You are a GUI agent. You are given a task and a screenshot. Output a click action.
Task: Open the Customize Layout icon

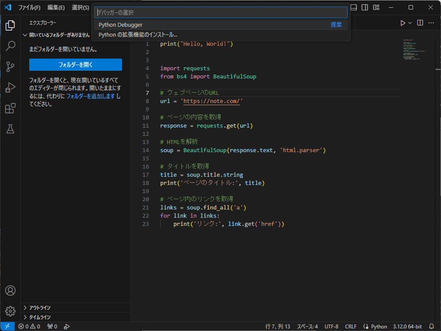click(376, 7)
